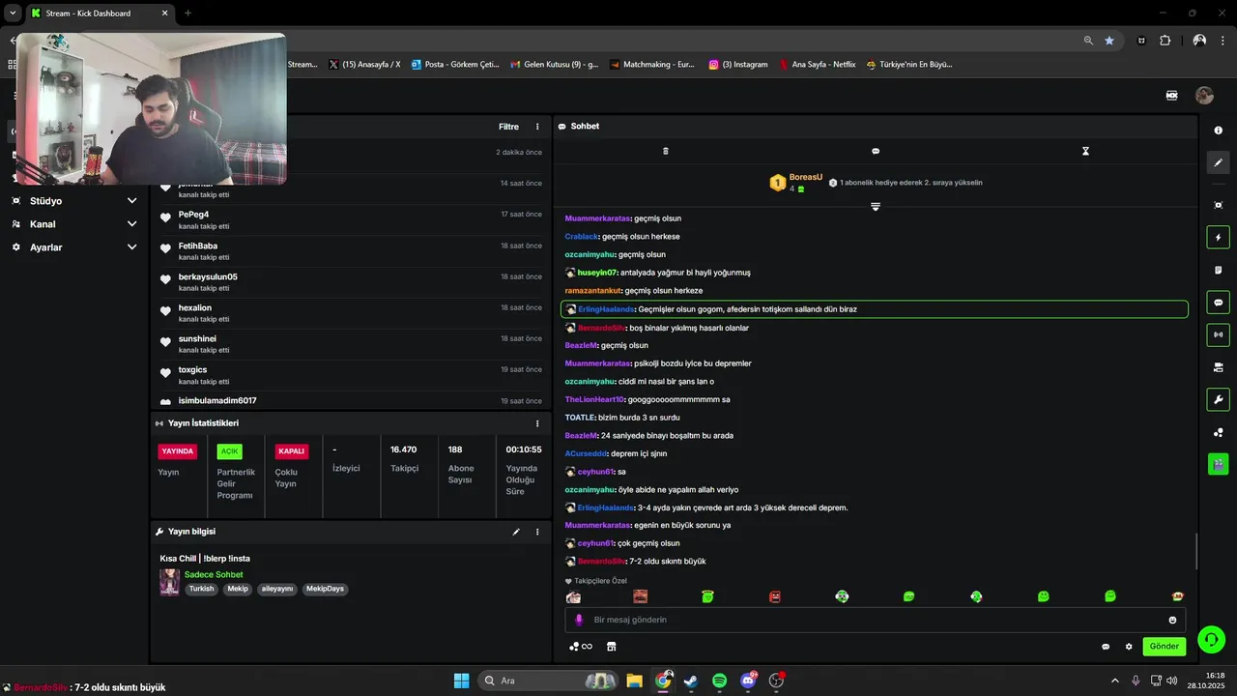Send message with Gönder button
1237x696 pixels.
(x=1164, y=647)
